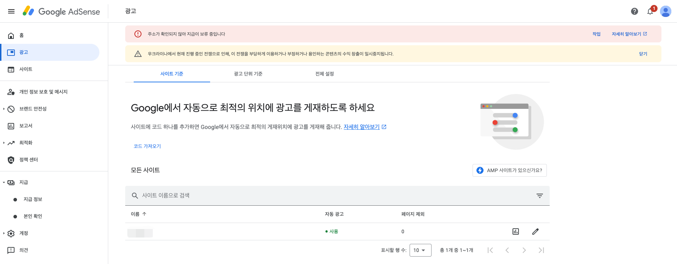Open the hamburger main menu

11,11
